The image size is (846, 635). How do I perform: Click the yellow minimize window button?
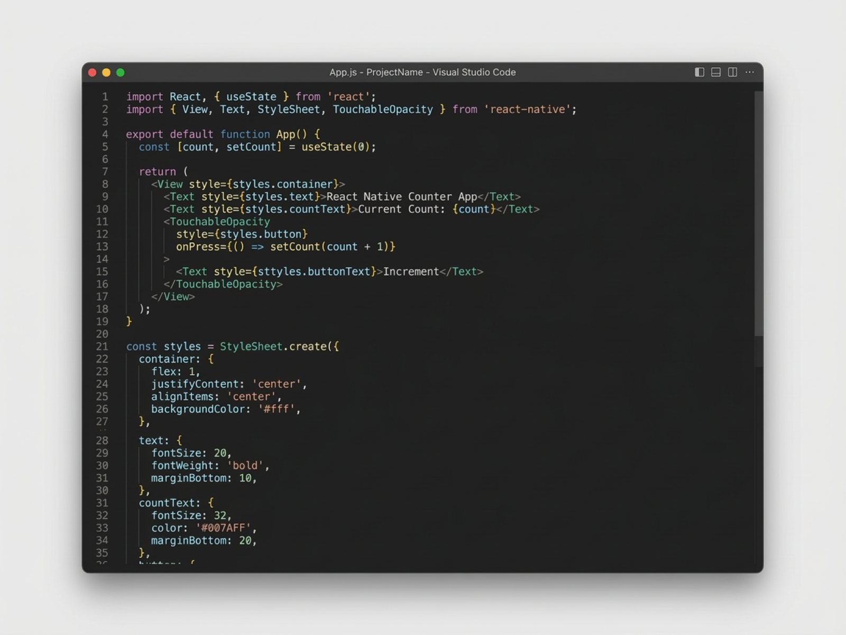[106, 72]
